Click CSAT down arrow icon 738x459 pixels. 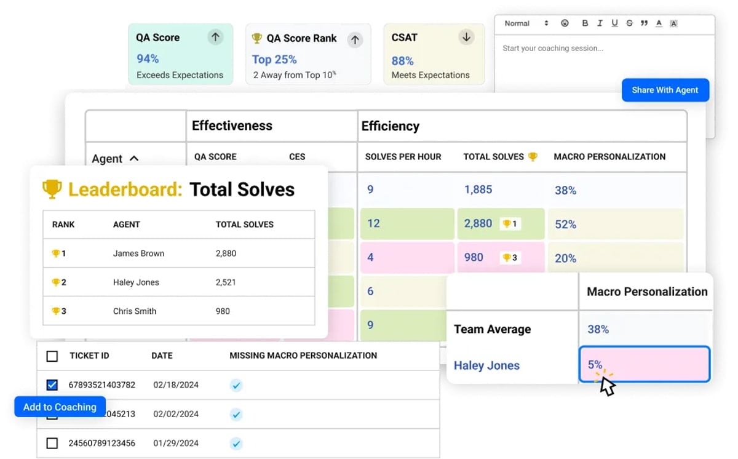(x=466, y=37)
